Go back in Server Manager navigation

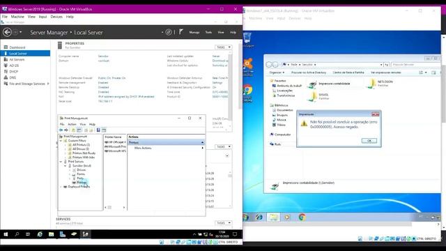pyautogui.click(x=7, y=32)
